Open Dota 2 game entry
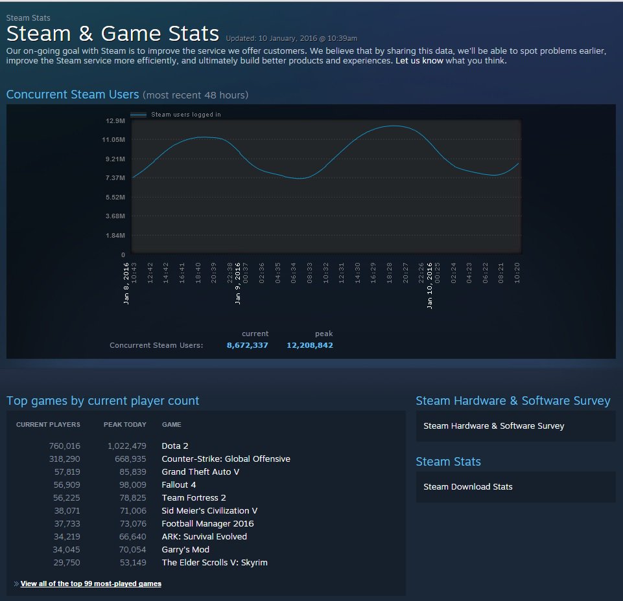Viewport: 623px width, 601px height. point(175,446)
